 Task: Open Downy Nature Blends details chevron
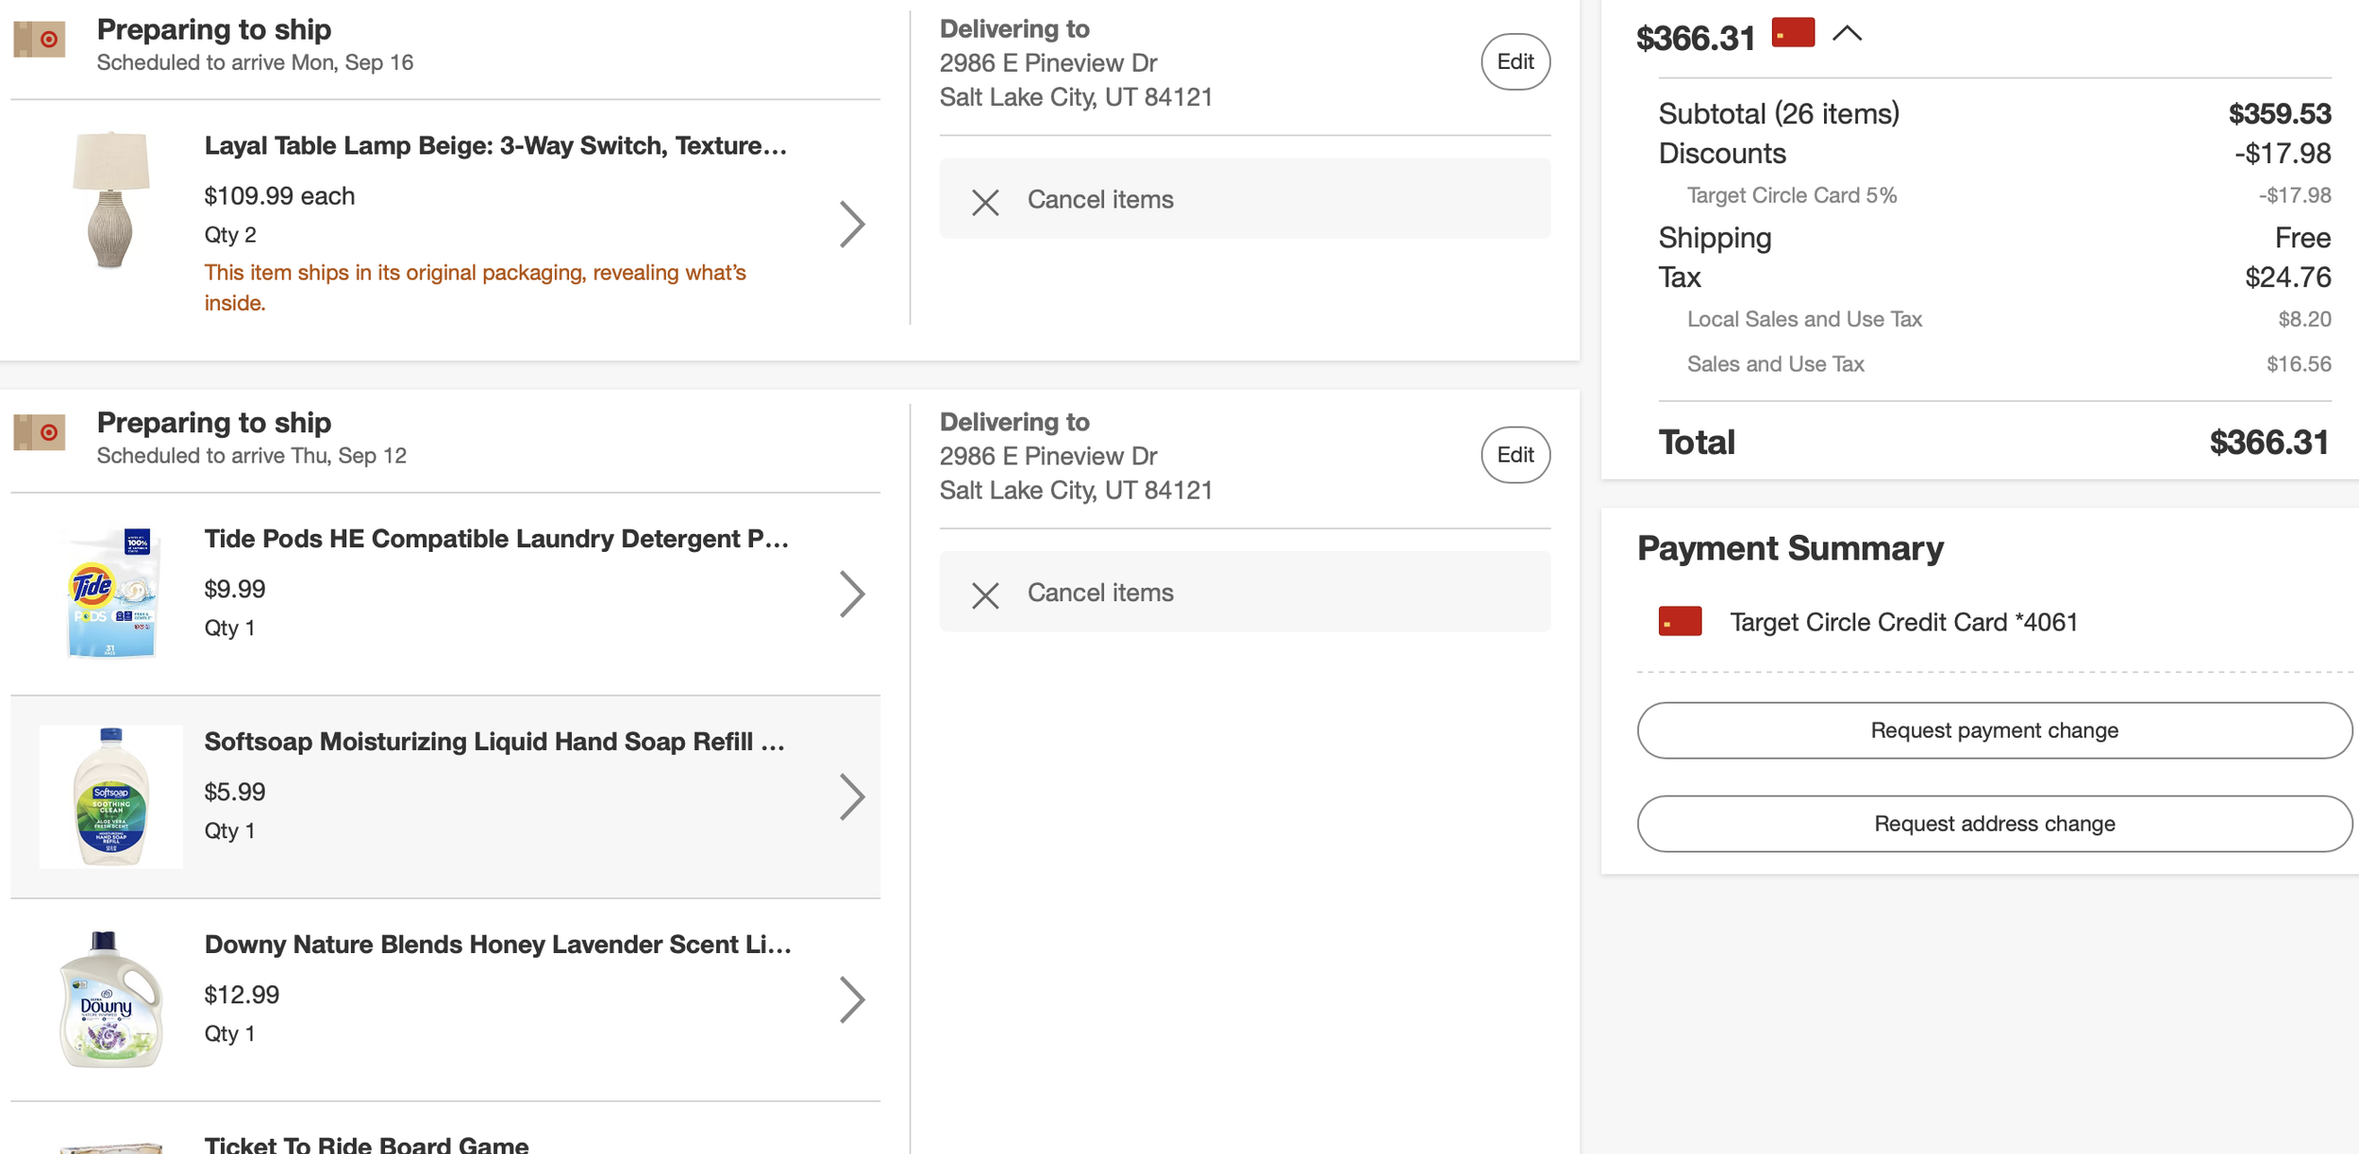[x=851, y=1000]
